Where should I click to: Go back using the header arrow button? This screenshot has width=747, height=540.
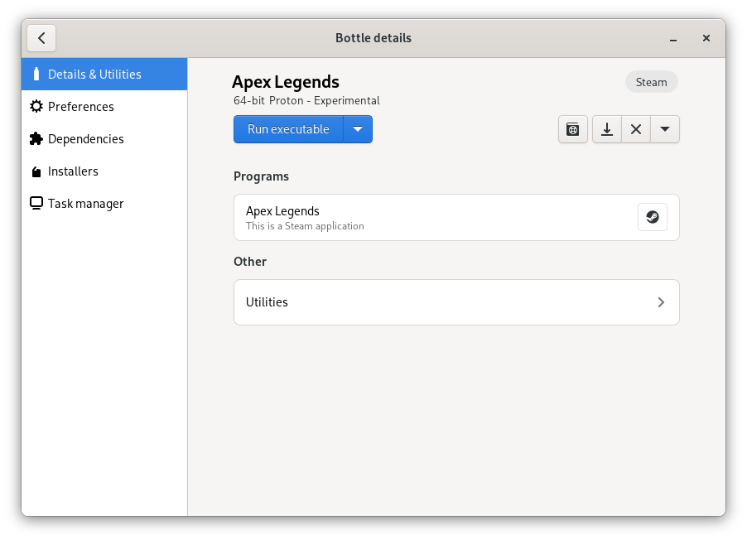click(41, 38)
